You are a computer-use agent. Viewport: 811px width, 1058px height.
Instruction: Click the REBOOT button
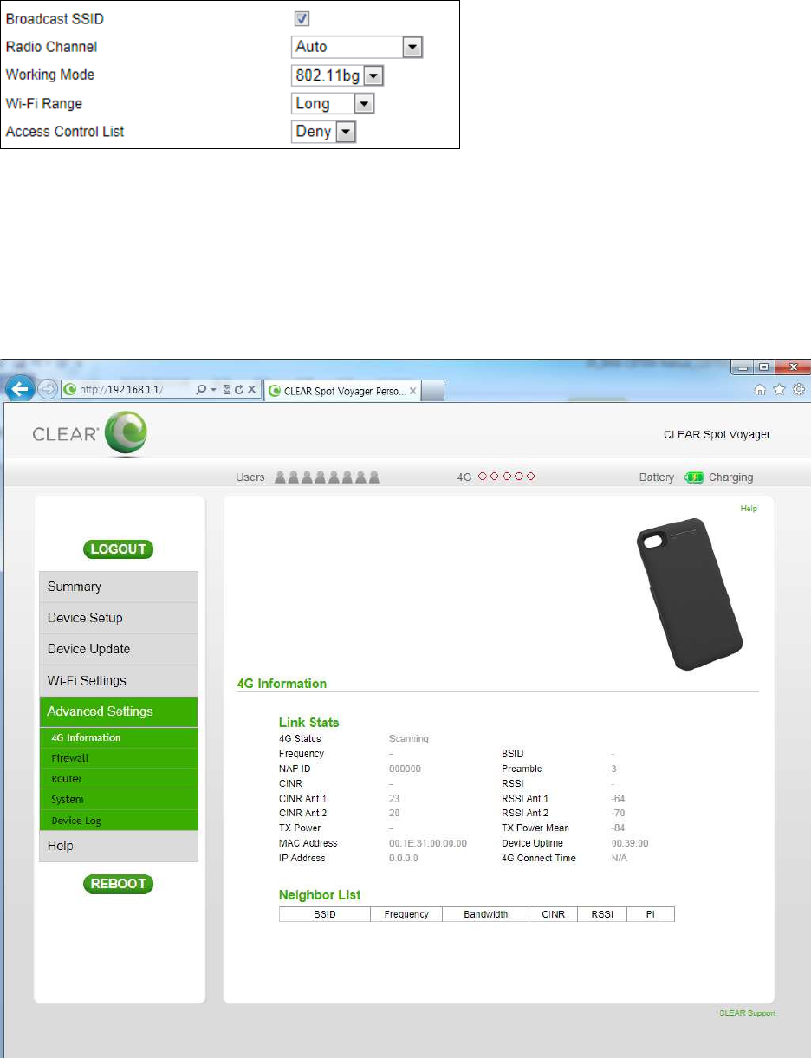(x=119, y=884)
